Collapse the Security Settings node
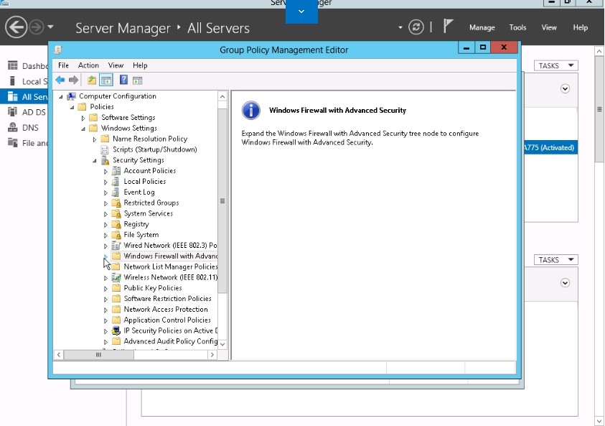Viewport: 605px width, 426px height. (x=95, y=161)
